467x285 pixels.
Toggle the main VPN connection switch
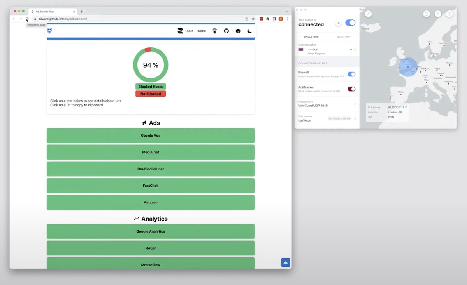350,23
